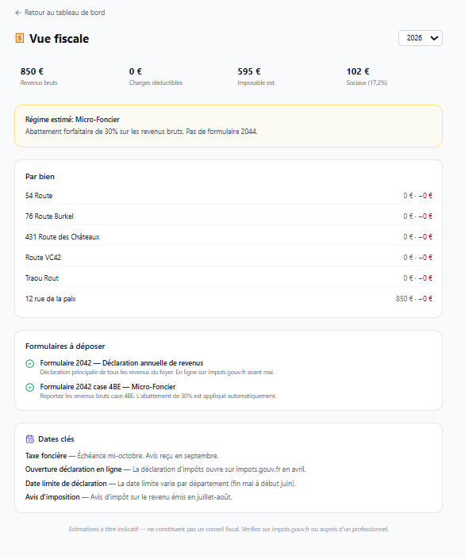Select the Route VC42 property row
The image size is (465, 559).
coord(229,258)
